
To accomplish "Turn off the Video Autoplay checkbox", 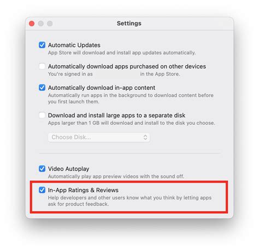I will click(42, 169).
